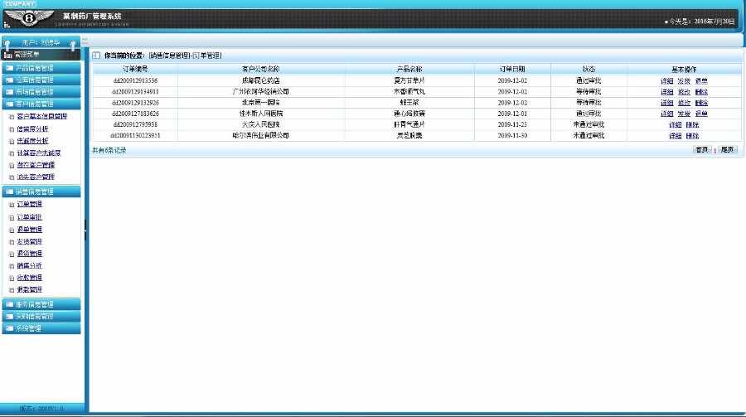
Task: Click 发货 for order dd200912913536
Action: coord(684,81)
